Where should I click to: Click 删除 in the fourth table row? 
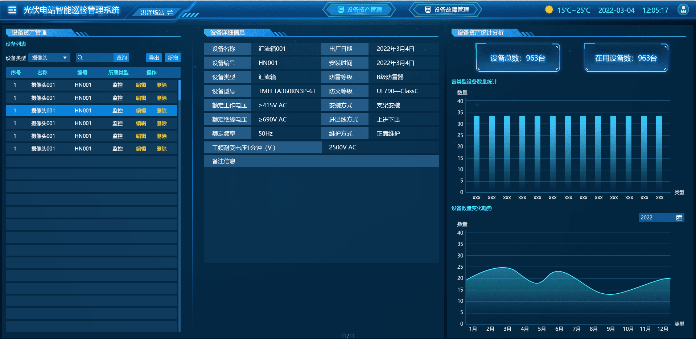tap(162, 123)
